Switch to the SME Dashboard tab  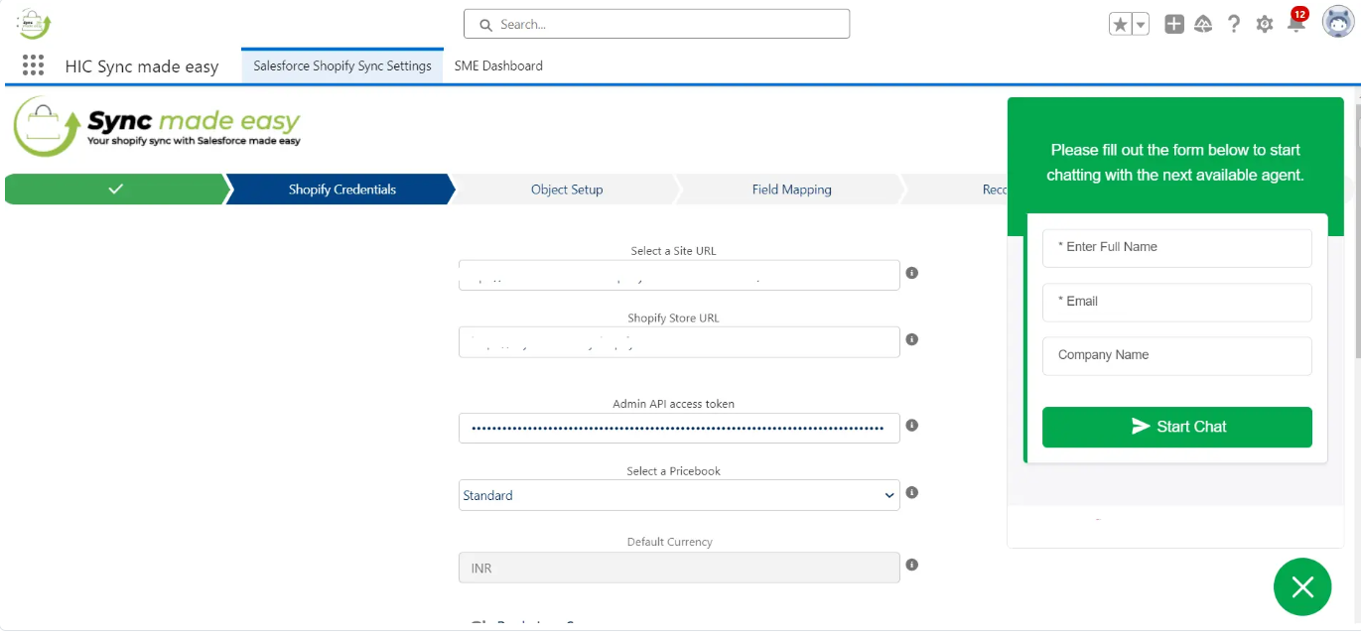click(498, 65)
